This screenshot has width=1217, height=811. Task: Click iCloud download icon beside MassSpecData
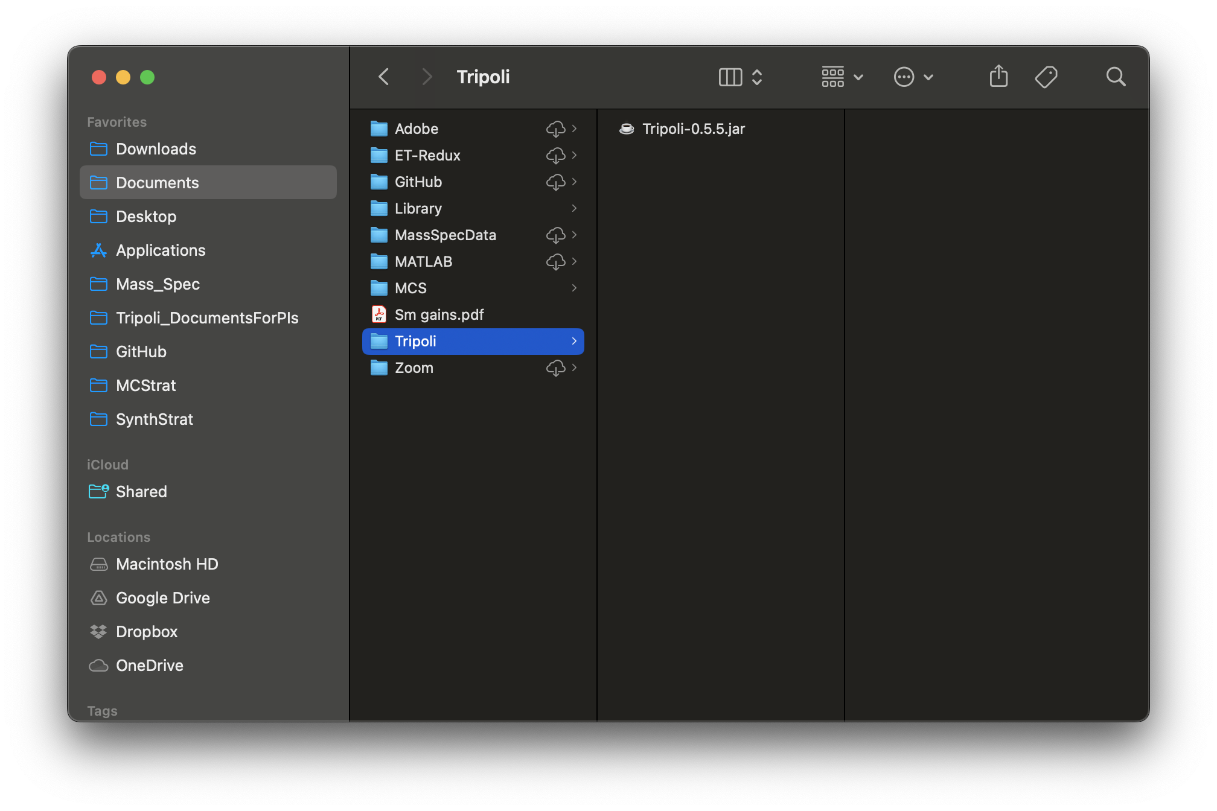555,235
